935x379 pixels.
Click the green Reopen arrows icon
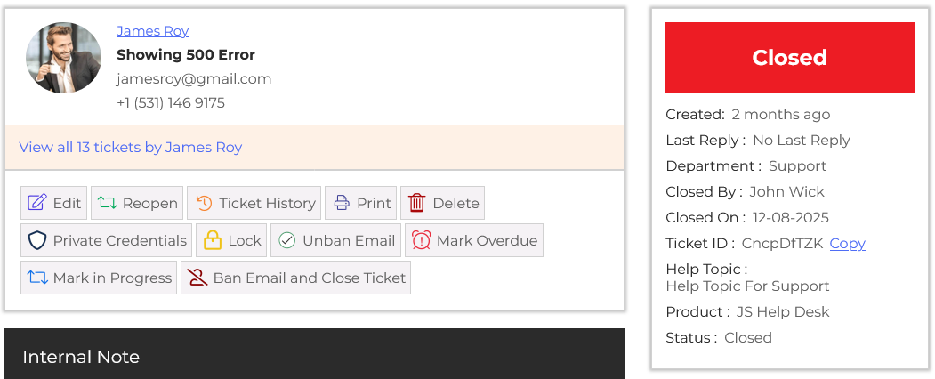click(x=107, y=203)
